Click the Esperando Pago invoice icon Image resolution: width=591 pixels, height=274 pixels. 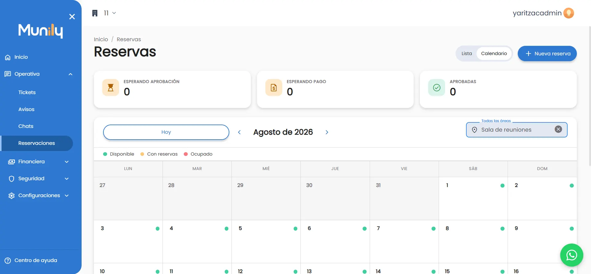(x=274, y=88)
